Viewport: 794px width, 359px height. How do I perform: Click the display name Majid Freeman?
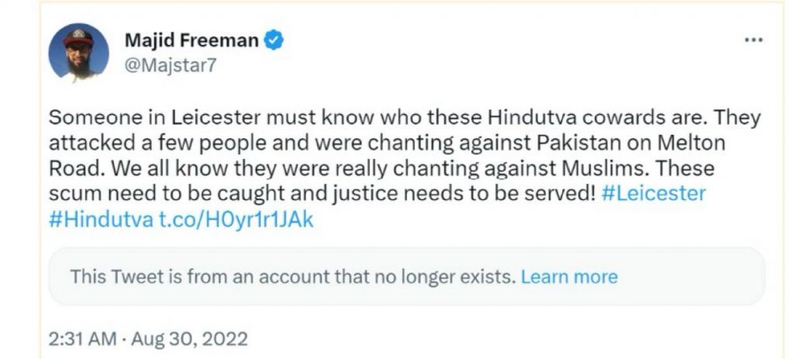coord(191,40)
